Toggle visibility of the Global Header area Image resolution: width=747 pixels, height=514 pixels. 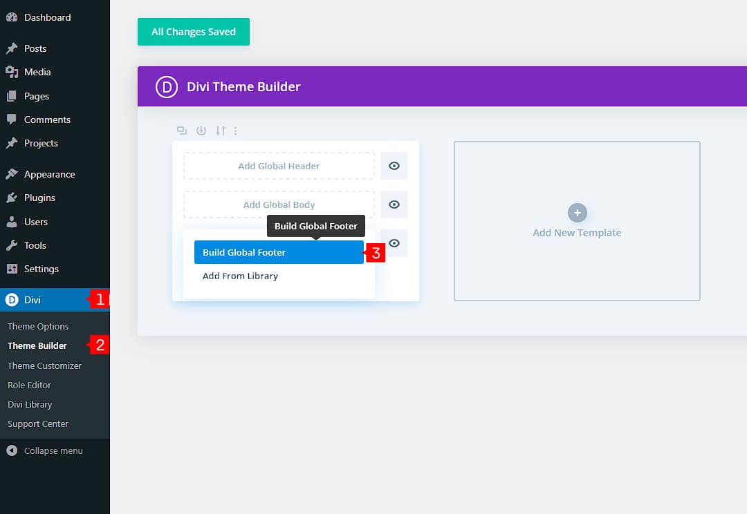[394, 166]
